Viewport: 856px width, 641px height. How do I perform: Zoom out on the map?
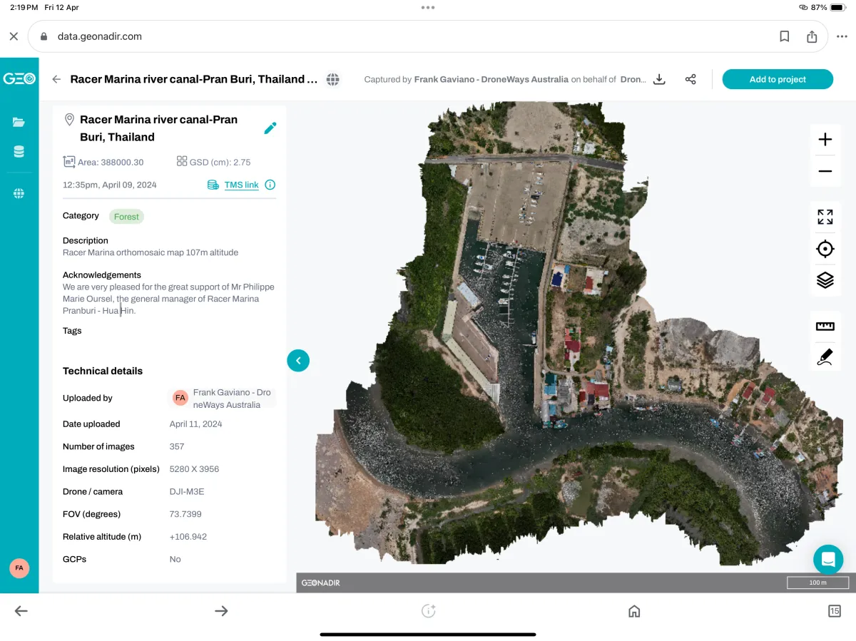[x=825, y=171]
